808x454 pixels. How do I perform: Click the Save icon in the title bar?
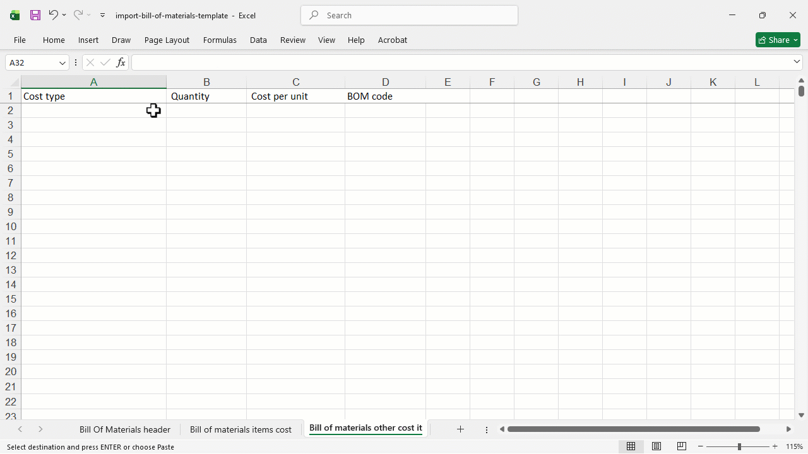35,15
